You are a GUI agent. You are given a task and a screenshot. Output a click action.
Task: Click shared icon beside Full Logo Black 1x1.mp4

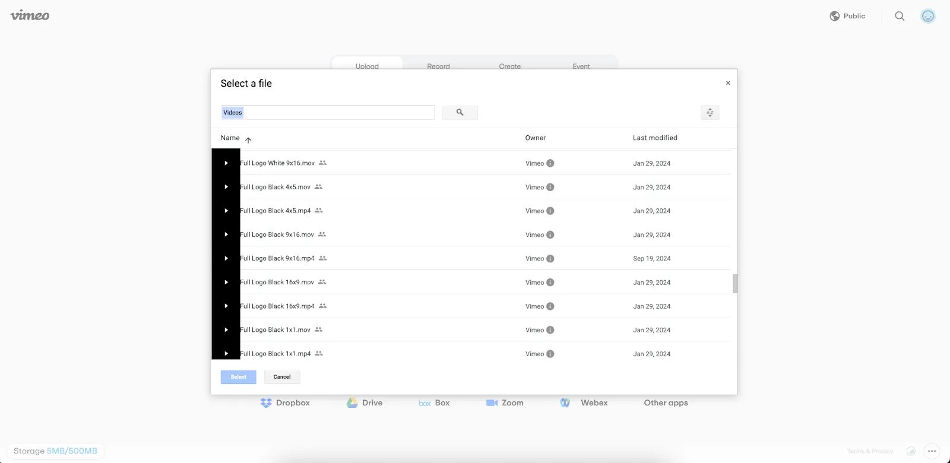click(319, 353)
